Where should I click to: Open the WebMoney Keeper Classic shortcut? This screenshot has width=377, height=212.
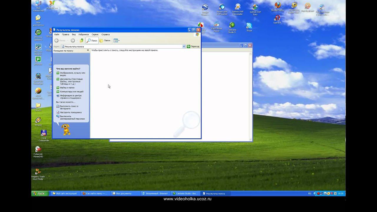tap(294, 7)
